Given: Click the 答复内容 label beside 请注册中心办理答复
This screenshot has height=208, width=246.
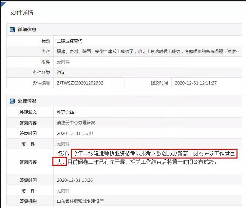Looking at the screenshot, I should click(28, 123).
